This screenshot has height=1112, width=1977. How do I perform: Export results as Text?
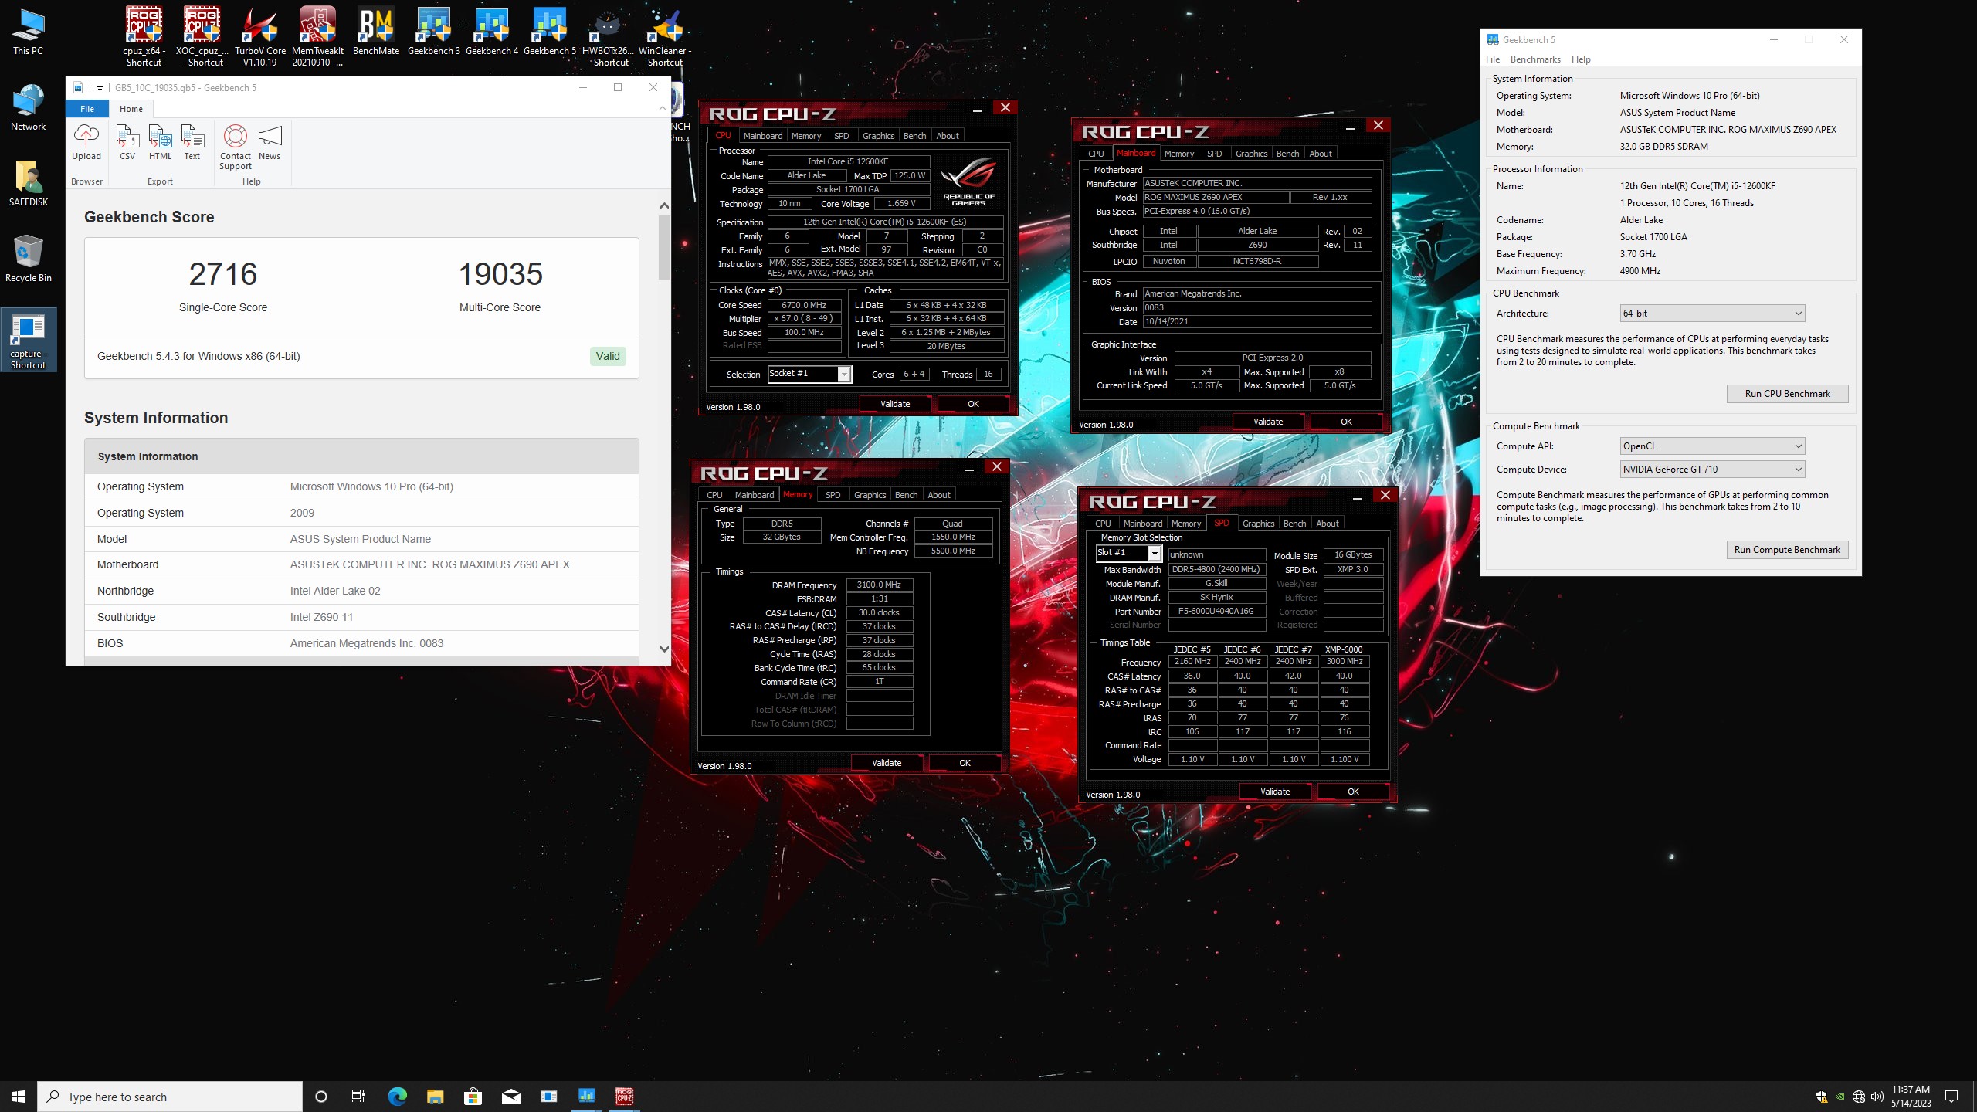[x=192, y=143]
